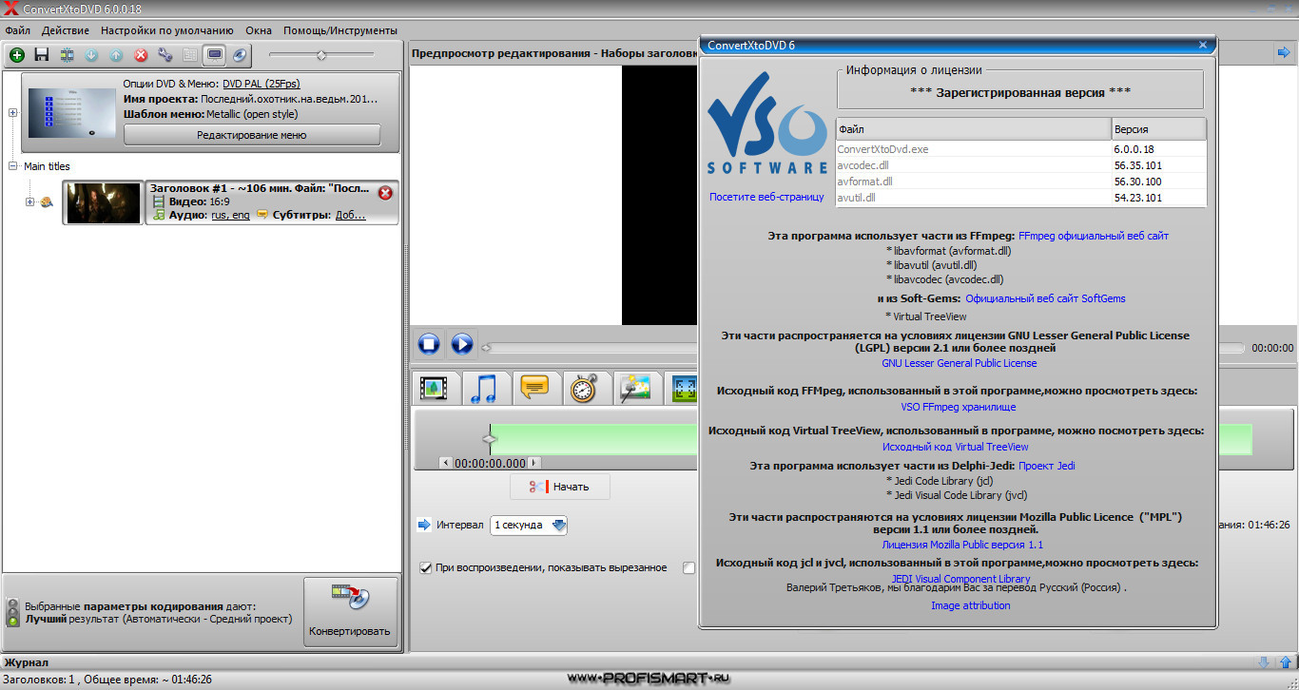Open settings via the wrench icon
The height and width of the screenshot is (690, 1299).
[165, 55]
